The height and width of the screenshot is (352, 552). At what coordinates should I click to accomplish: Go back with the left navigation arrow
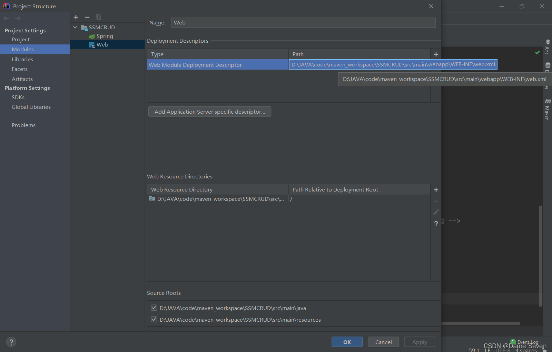[7, 18]
